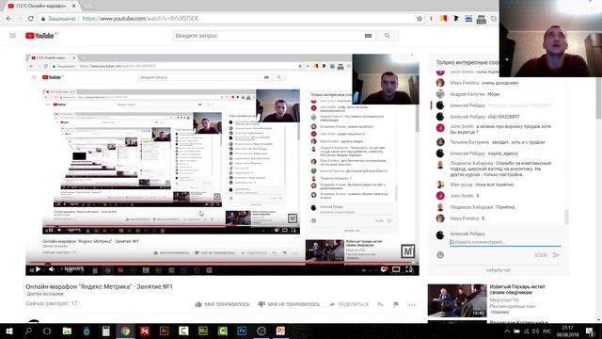Open recommended video thumbnail Избитый Глухарь
602x339 pixels.
pyautogui.click(x=457, y=300)
